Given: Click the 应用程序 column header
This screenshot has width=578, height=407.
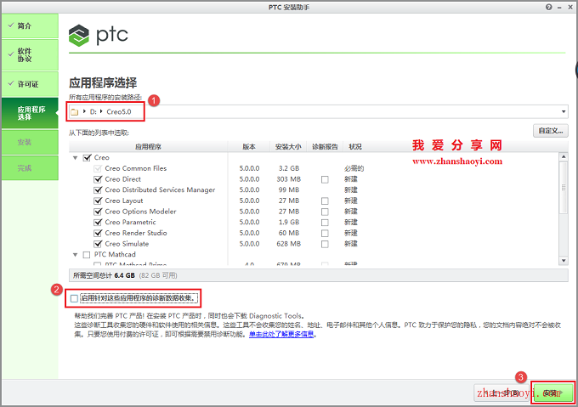Looking at the screenshot, I should [148, 147].
